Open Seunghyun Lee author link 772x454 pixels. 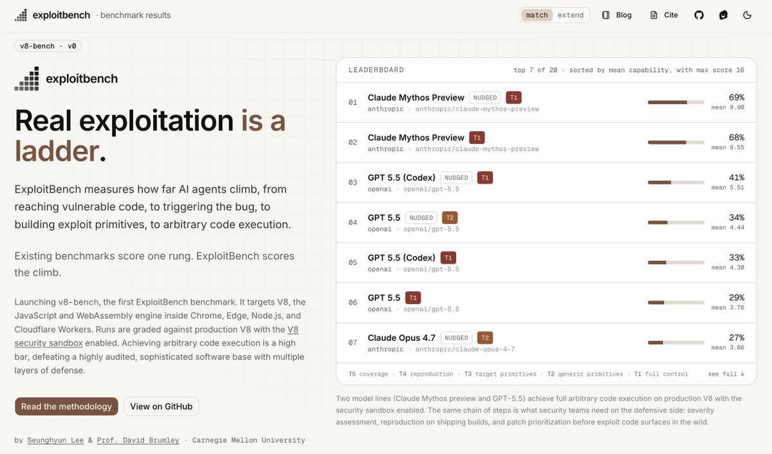point(55,440)
